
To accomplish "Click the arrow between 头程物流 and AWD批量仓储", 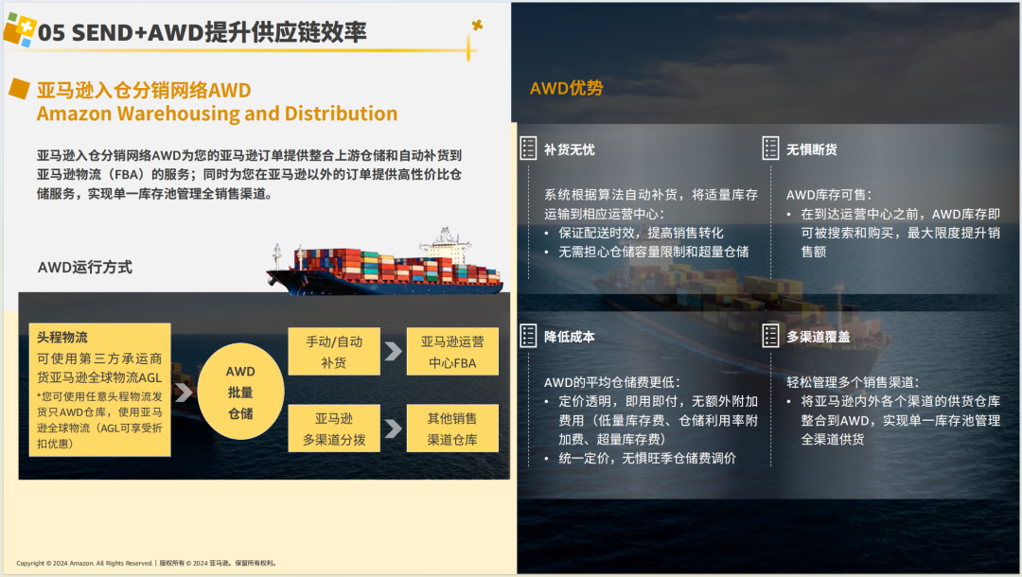I will 184,392.
